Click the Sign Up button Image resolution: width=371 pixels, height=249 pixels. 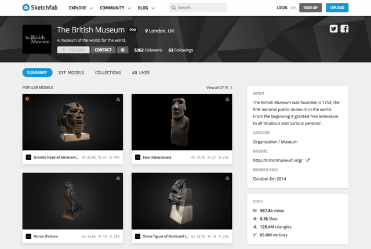click(x=311, y=8)
